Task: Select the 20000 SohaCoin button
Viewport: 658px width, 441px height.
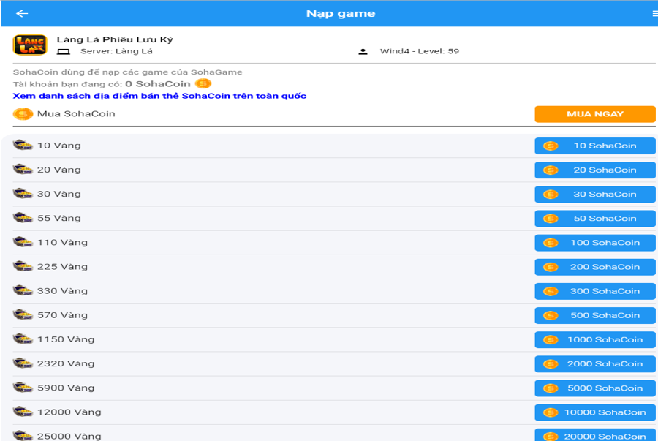Action: (595, 435)
